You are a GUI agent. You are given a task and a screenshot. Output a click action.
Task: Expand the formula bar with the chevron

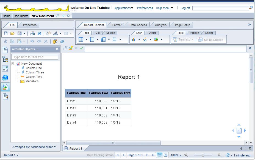click(x=250, y=48)
